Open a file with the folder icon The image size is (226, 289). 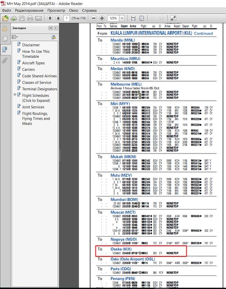pyautogui.click(x=5, y=18)
